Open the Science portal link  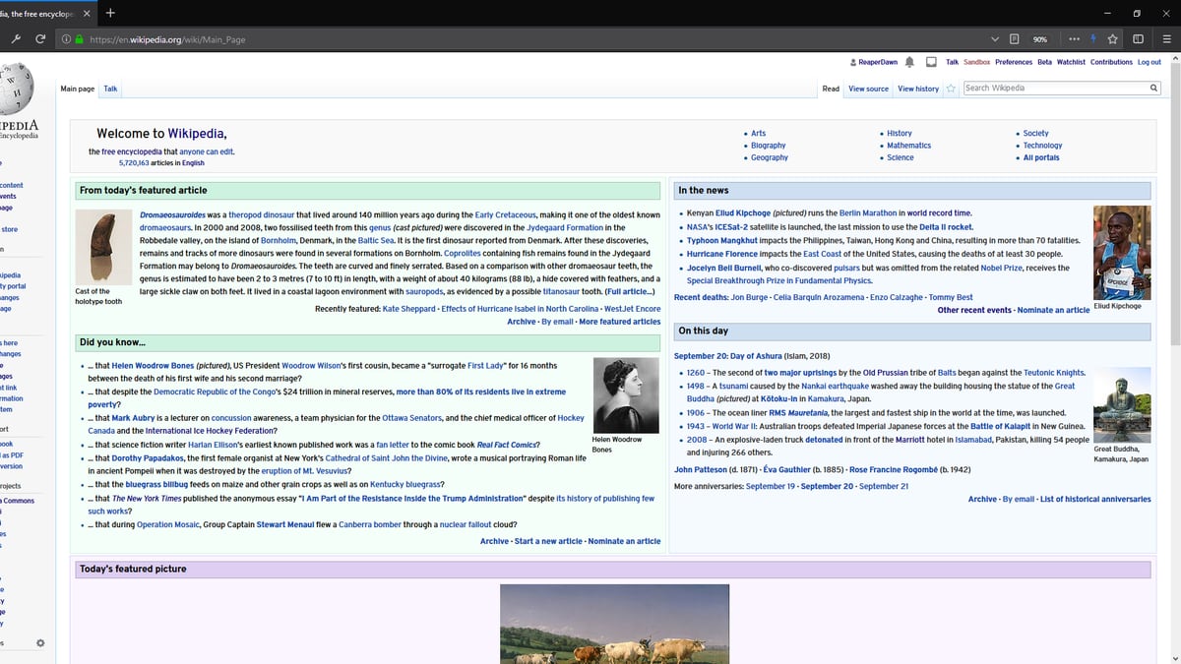point(901,157)
